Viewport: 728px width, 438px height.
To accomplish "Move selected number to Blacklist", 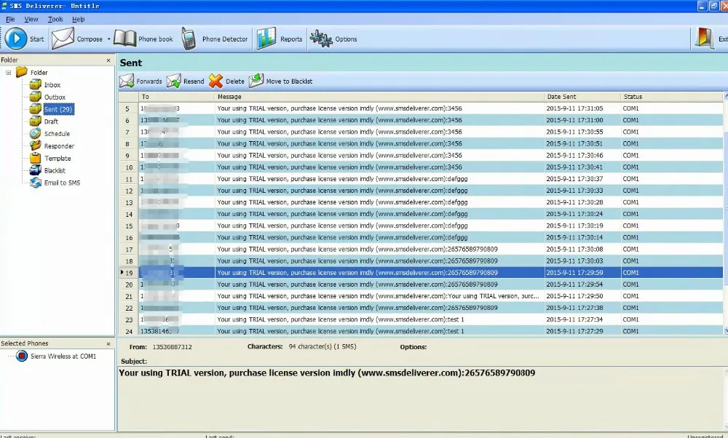I will click(x=256, y=81).
